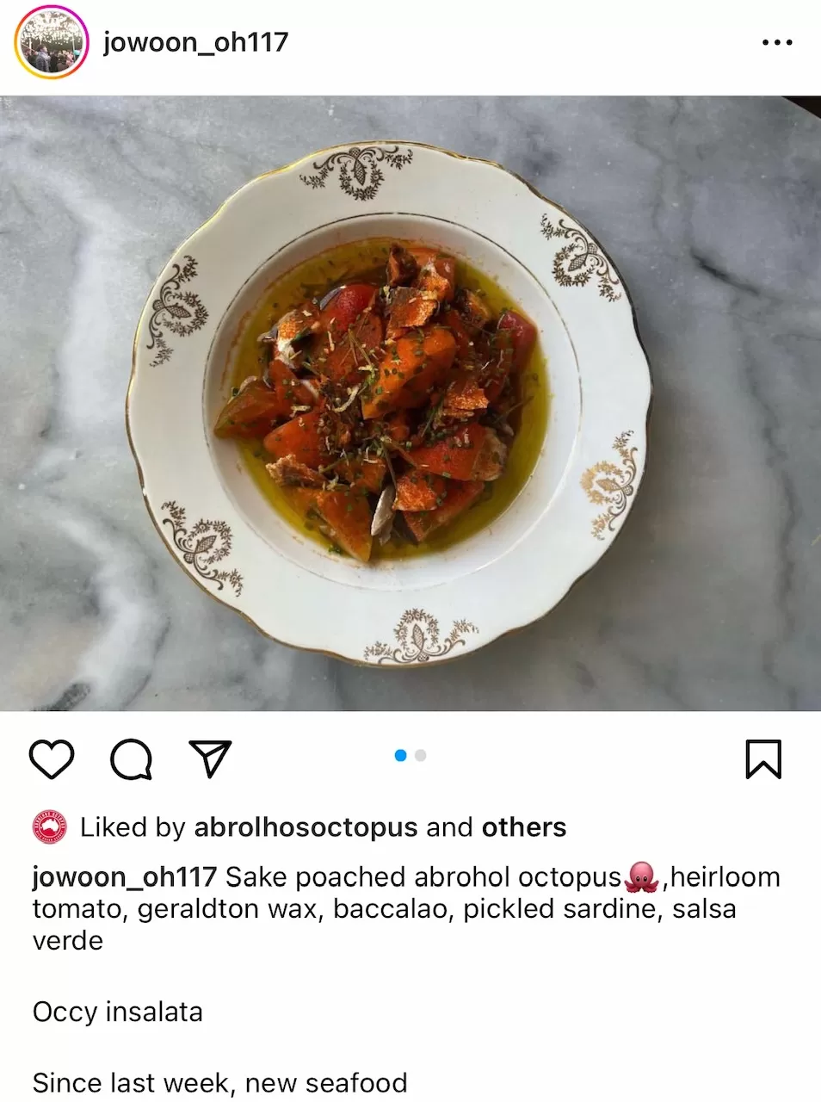Viewport: 821px width, 1102px height.
Task: Like the post with the heart icon
Action: (52, 758)
